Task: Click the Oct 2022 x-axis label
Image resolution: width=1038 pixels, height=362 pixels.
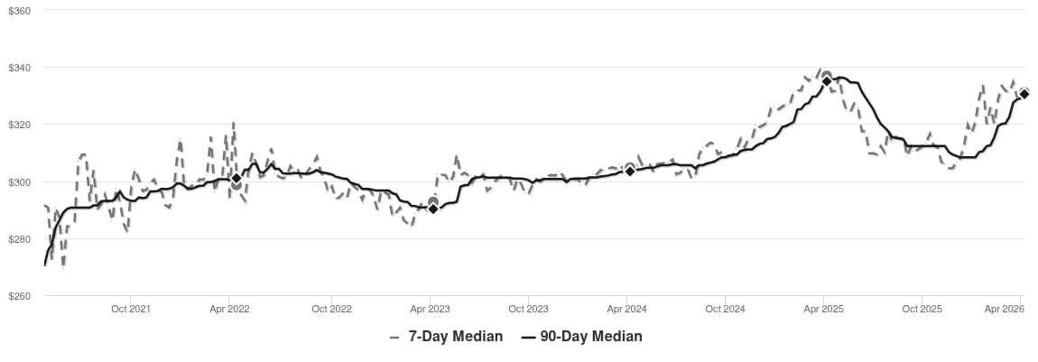Action: pyautogui.click(x=331, y=310)
